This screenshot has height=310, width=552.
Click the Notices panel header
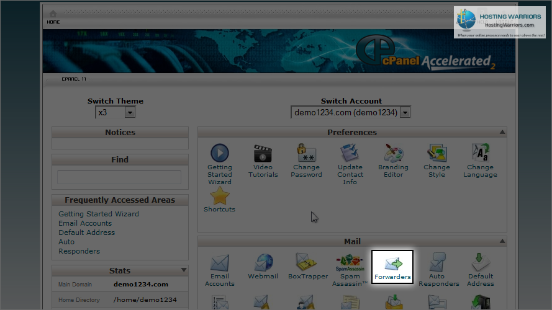tap(120, 133)
